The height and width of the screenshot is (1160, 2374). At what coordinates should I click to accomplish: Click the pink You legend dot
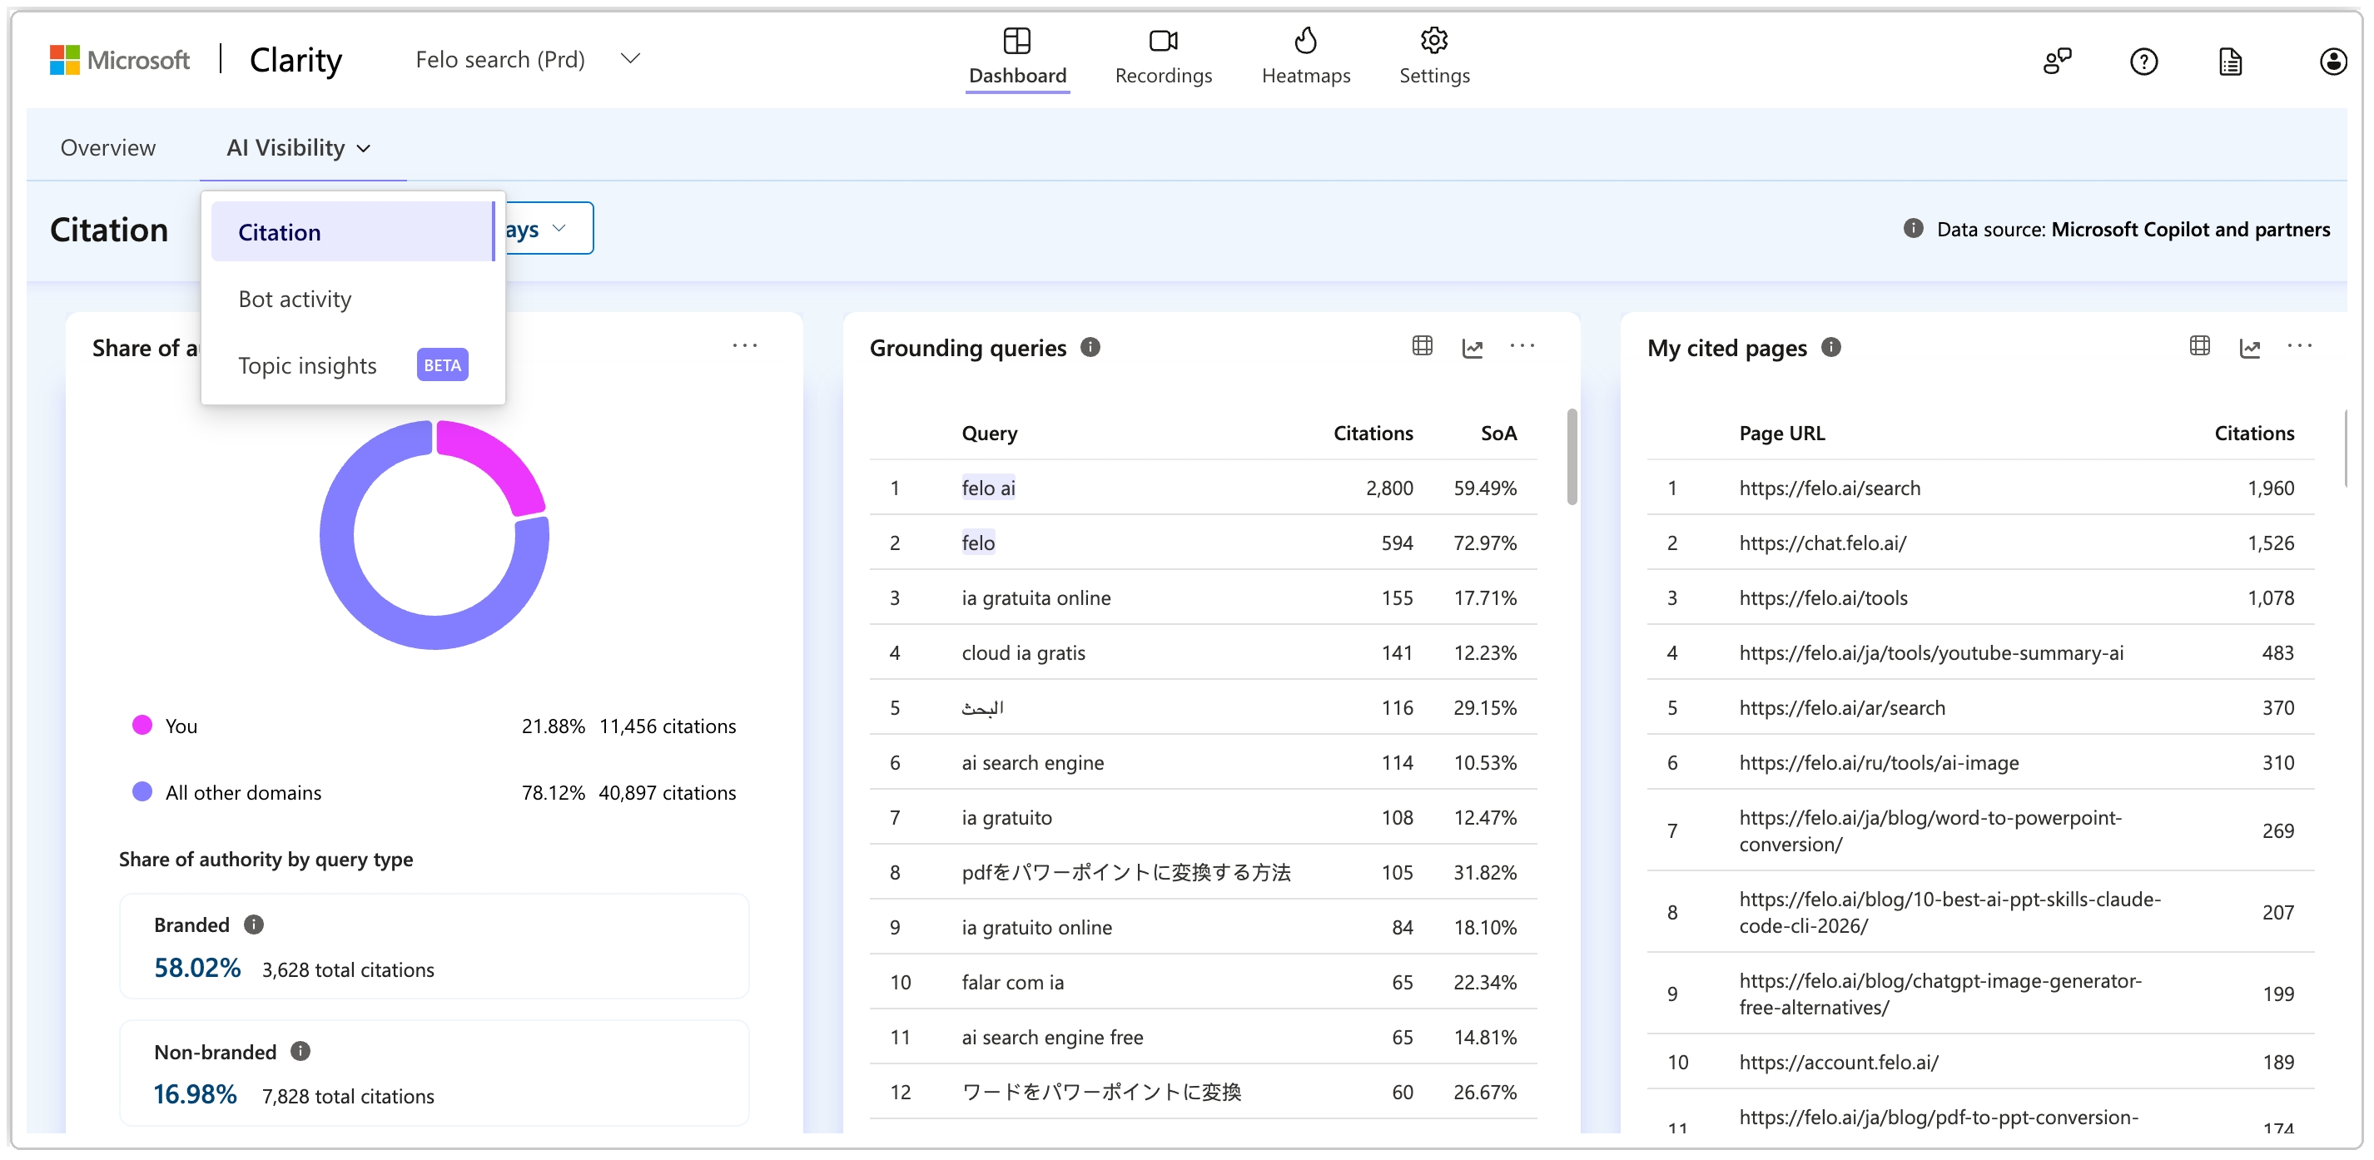coord(142,725)
